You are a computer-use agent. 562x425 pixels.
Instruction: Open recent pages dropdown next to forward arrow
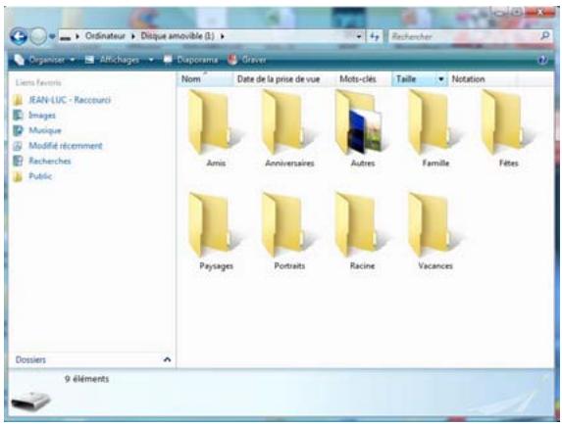tap(52, 36)
